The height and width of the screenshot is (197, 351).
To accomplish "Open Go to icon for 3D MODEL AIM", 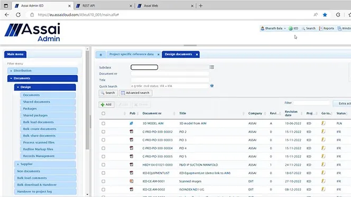I will (x=323, y=123).
